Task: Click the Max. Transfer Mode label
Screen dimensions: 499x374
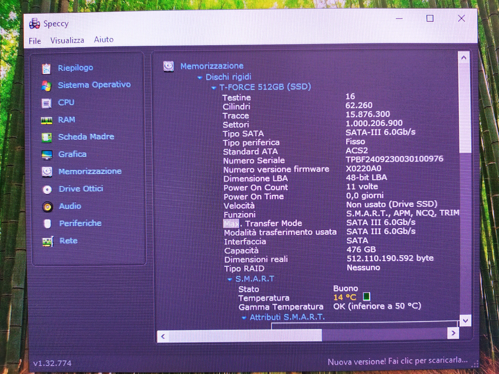Action: 263,223
